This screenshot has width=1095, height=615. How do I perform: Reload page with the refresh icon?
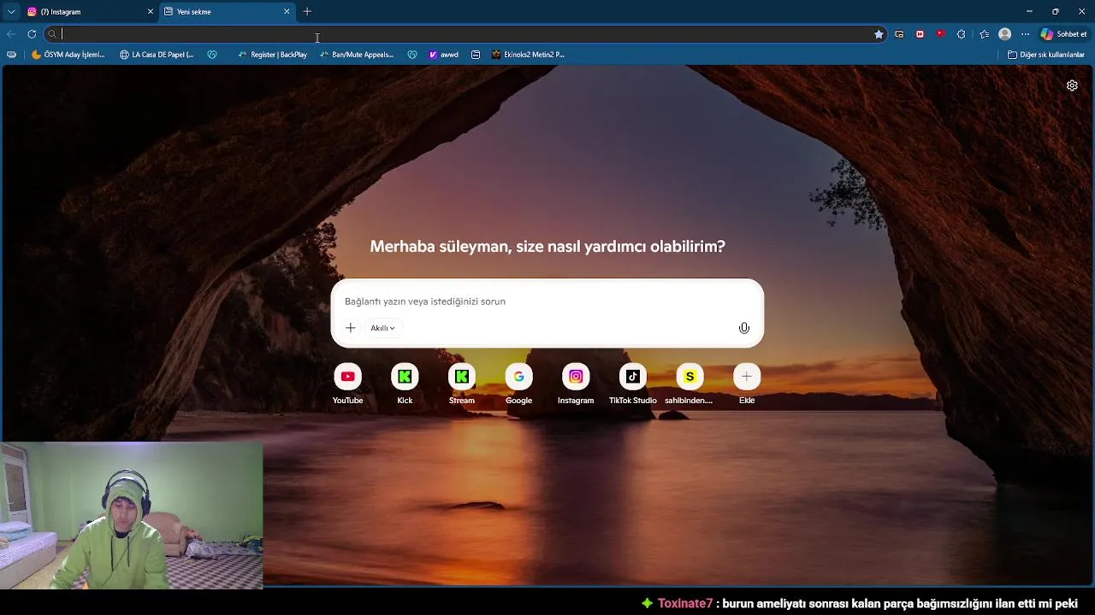coord(32,34)
